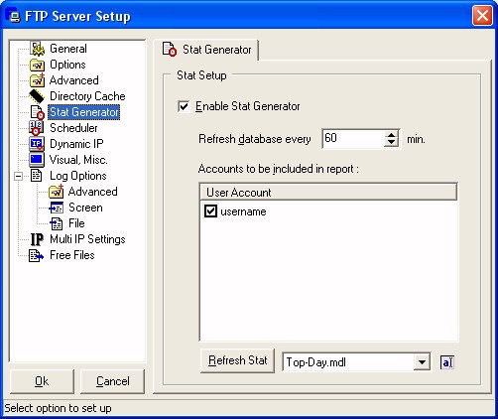Select the Multi IP Settings icon
Viewport: 498px width, 419px height.
(x=37, y=239)
